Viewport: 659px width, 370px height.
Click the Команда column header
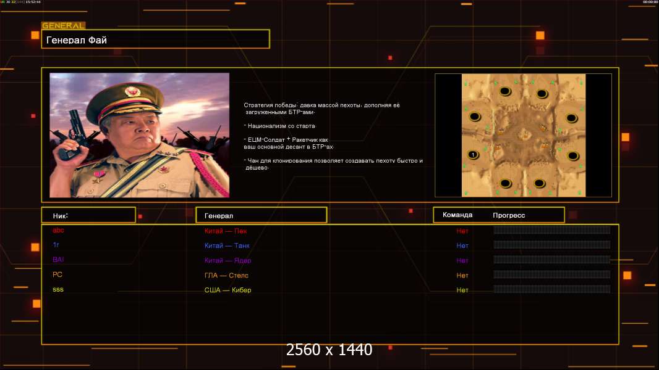457,215
